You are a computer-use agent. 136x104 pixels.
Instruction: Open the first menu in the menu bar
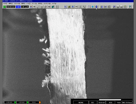[5, 4]
